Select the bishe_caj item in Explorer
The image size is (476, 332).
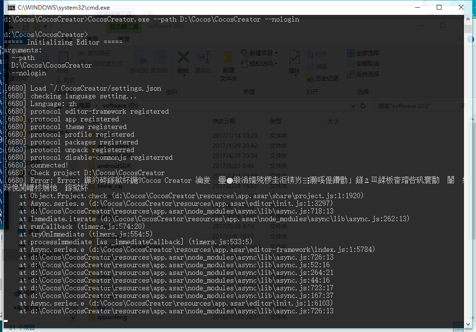[110, 186]
